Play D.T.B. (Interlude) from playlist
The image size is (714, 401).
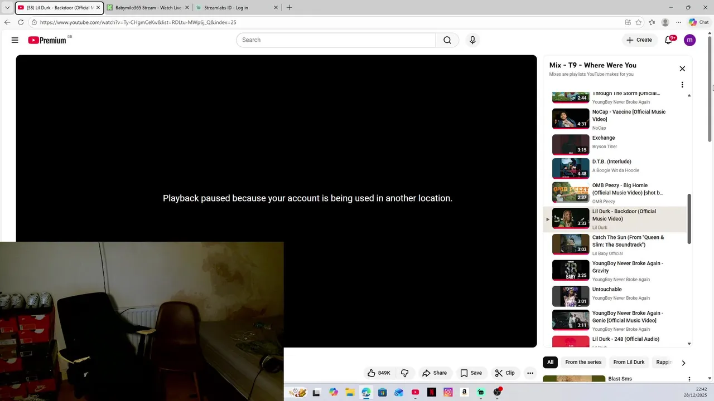[x=615, y=168]
